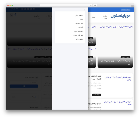This screenshot has width=140, height=118.
Task: Click the icon in the تبلیغات widget
Action: click(x=14, y=97)
